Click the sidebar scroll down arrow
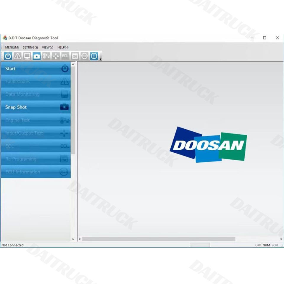The width and height of the screenshot is (284, 284). [73, 239]
